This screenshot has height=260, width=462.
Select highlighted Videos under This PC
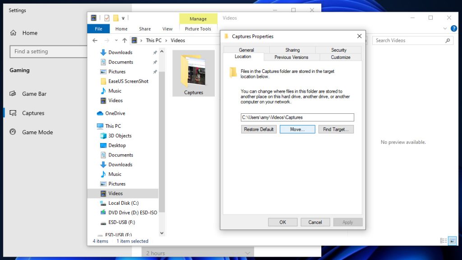(123, 193)
